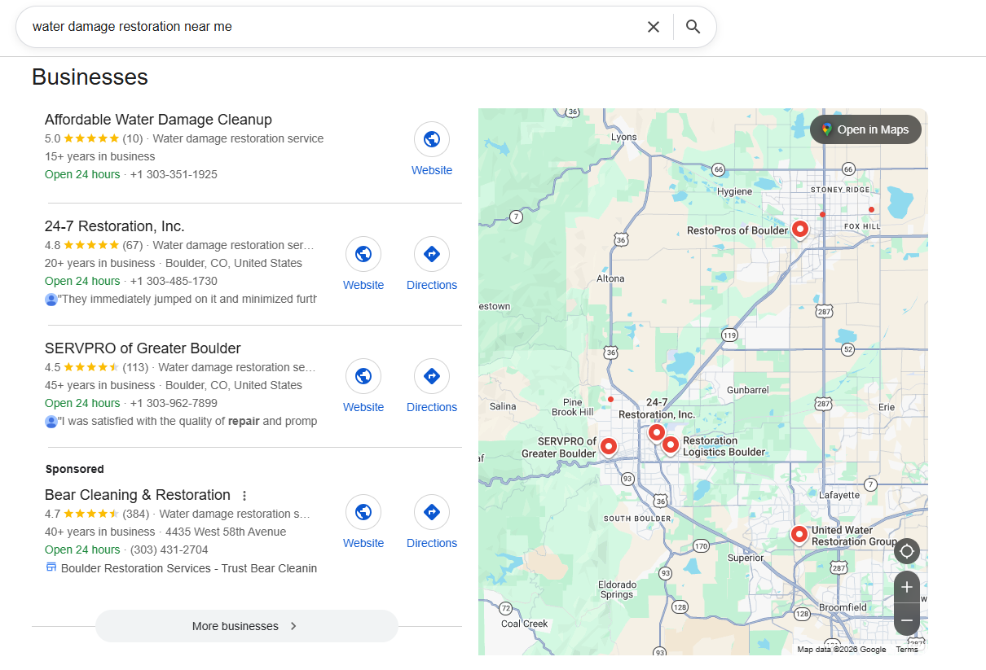Viewport: 986px width, 670px height.
Task: Click the Lafayette label on the map
Action: pos(839,495)
